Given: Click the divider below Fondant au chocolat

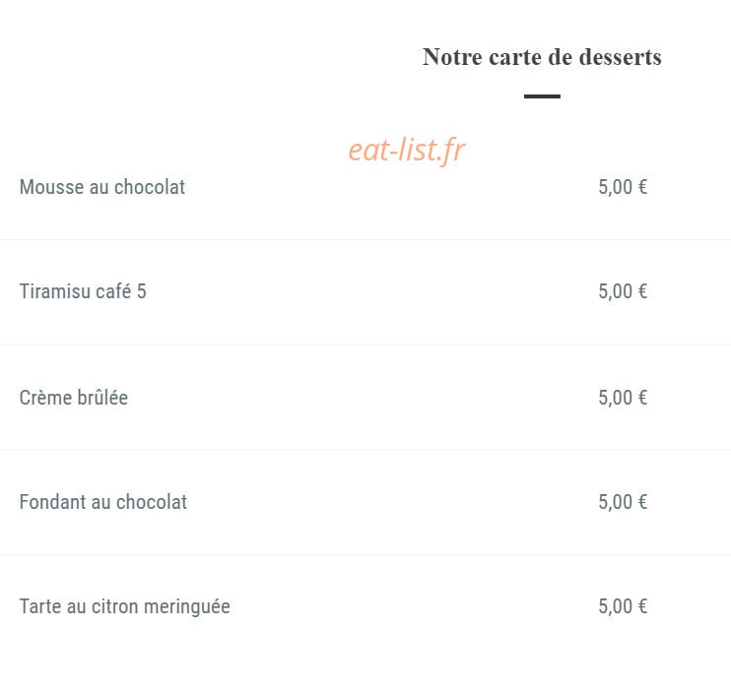Looking at the screenshot, I should [x=365, y=555].
